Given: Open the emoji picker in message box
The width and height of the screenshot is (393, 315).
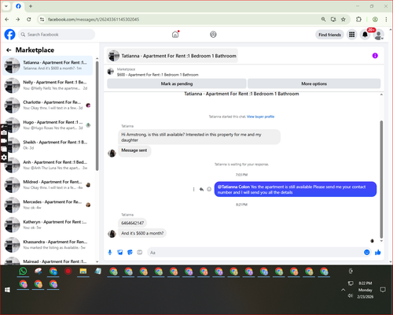Looking at the screenshot, I should click(x=367, y=252).
